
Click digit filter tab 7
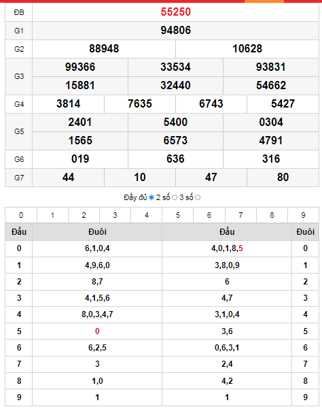(x=240, y=215)
